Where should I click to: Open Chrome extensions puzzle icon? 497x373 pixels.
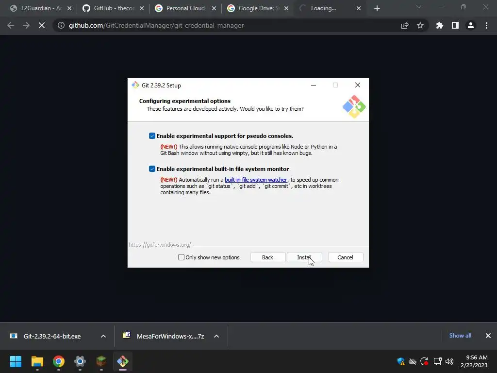tap(439, 25)
